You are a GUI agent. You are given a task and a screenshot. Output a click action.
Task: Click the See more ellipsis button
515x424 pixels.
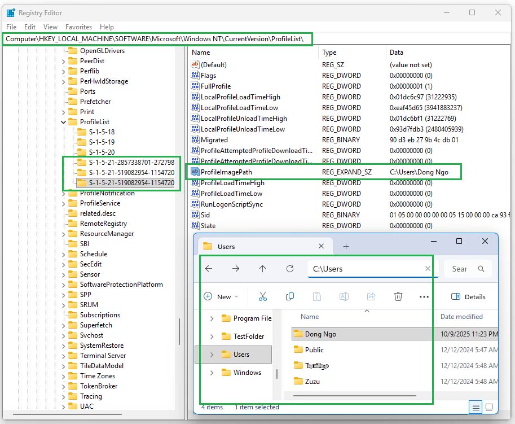(x=424, y=296)
